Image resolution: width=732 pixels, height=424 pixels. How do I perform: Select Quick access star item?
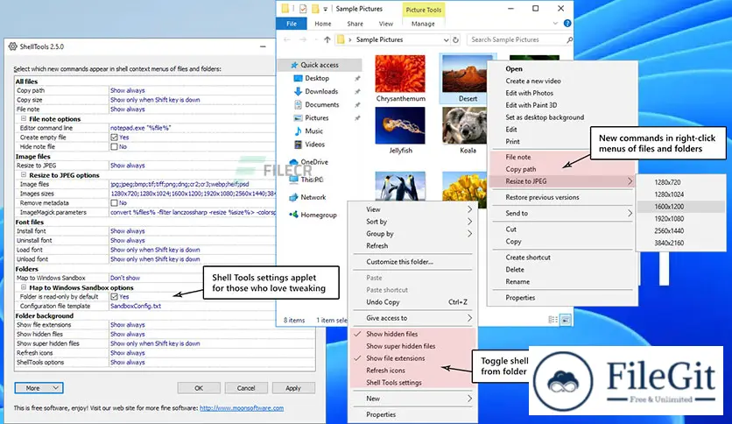(x=319, y=65)
